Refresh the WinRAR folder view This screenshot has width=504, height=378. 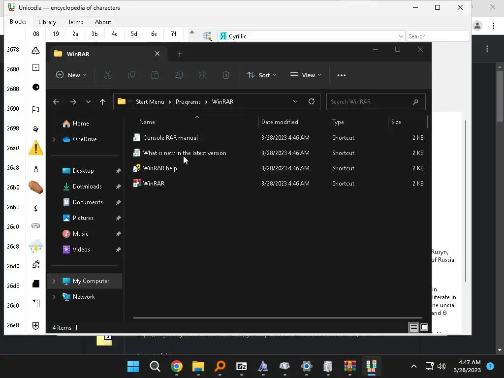click(312, 101)
